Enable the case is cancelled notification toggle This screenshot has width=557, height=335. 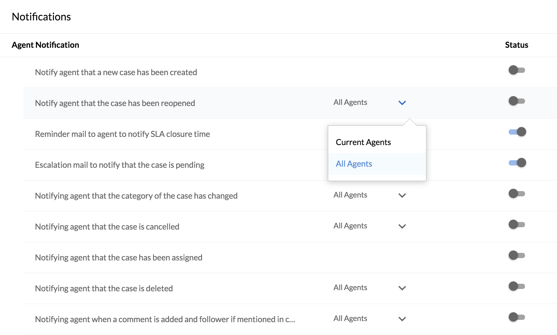(517, 225)
